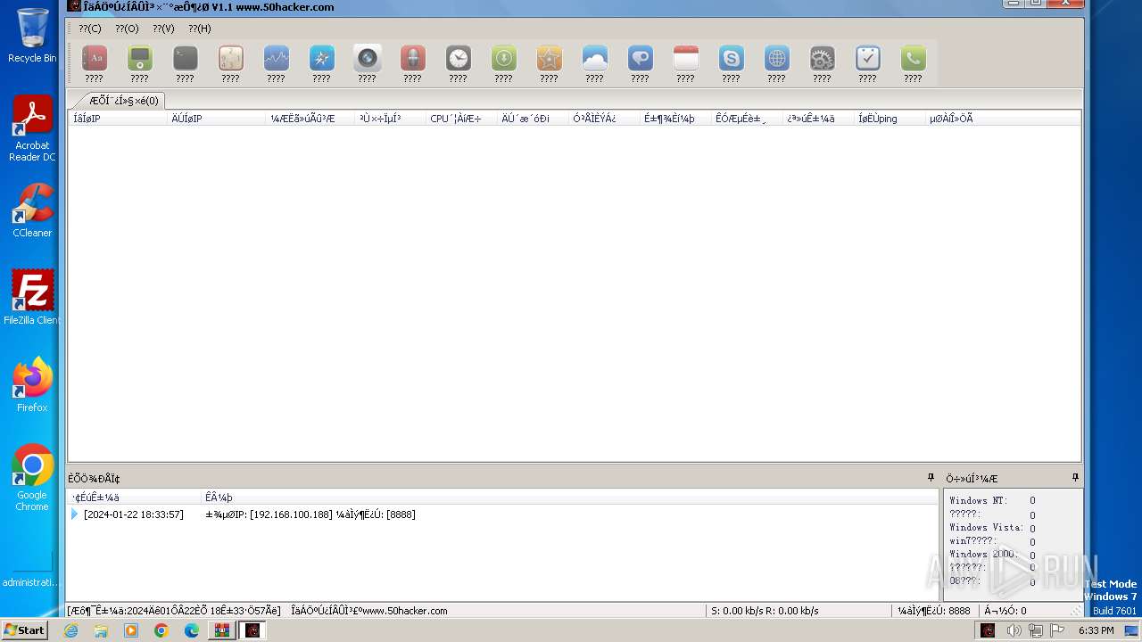Click status bar port 8888 entry

pos(934,611)
